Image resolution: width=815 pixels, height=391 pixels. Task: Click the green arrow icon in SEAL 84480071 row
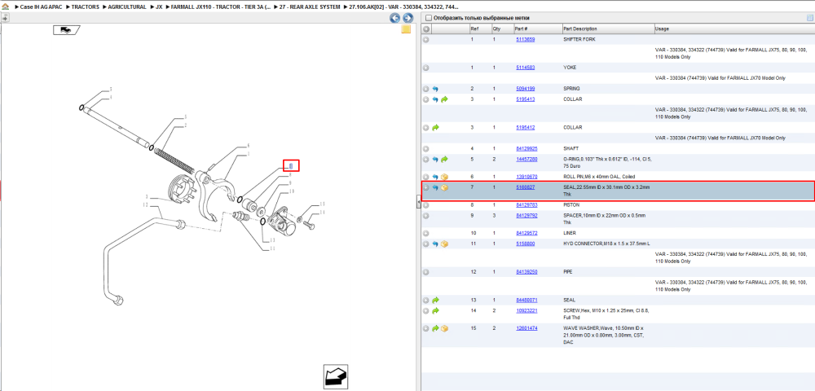pos(435,300)
